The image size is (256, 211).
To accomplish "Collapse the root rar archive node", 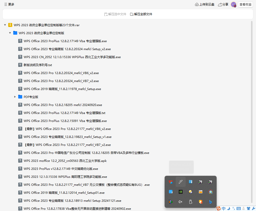I will tap(5, 25).
